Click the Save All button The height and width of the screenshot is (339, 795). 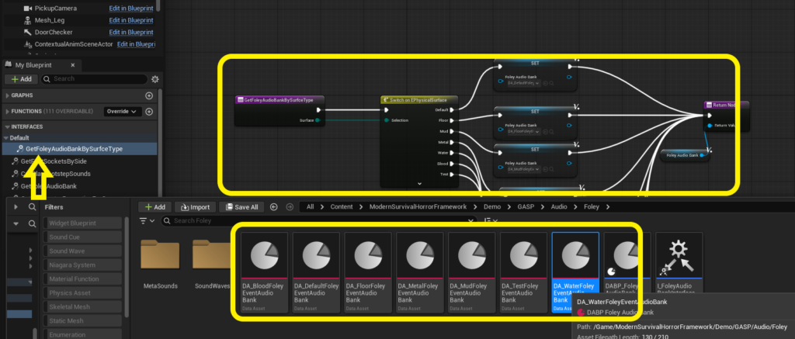coord(242,207)
